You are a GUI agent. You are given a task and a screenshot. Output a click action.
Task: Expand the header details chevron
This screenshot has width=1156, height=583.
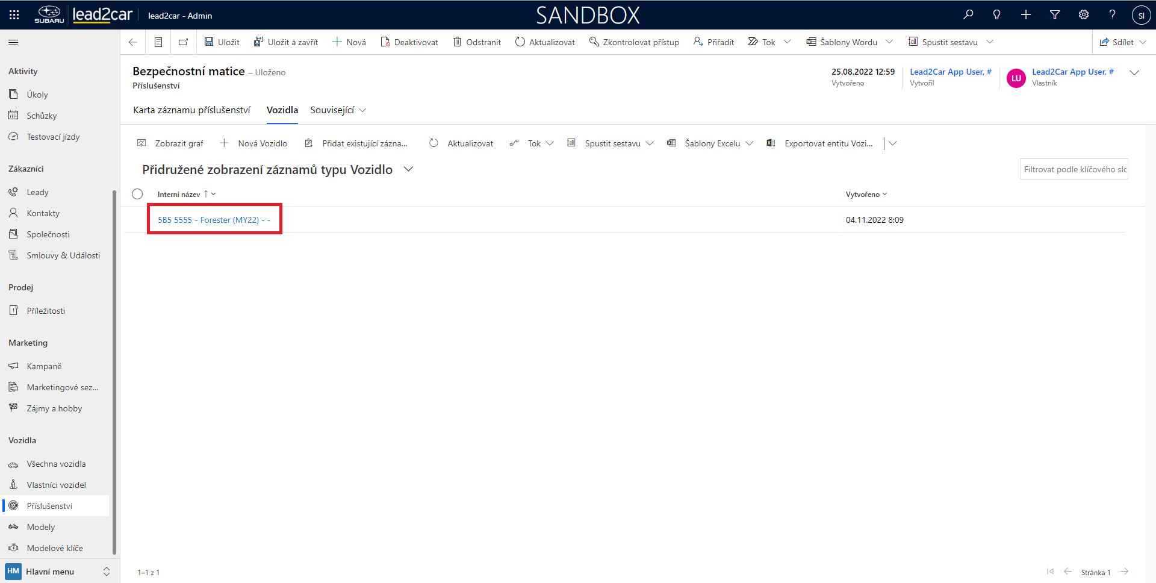(1134, 73)
